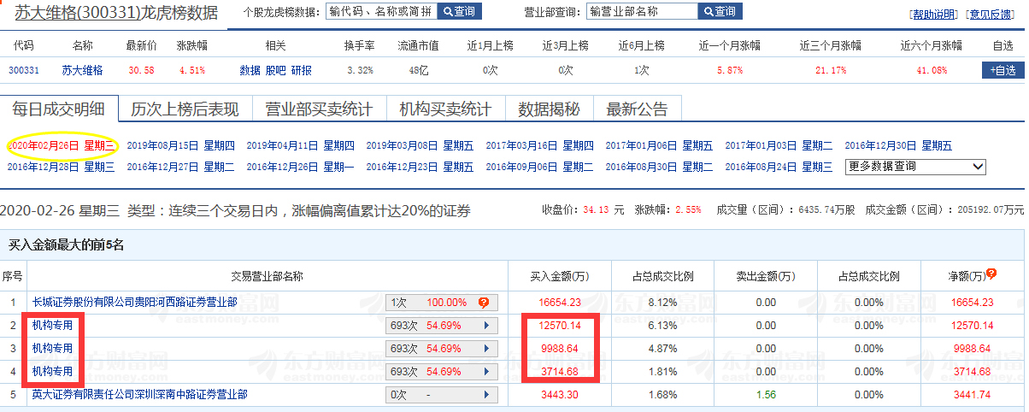Click the 3443.30 buy amount cell
Screen dimensions: 1029x412
click(560, 395)
